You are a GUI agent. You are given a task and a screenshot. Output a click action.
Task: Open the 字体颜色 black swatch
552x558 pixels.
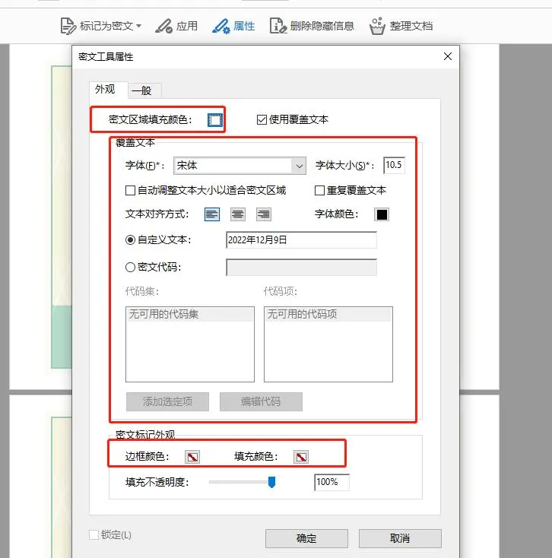[382, 214]
